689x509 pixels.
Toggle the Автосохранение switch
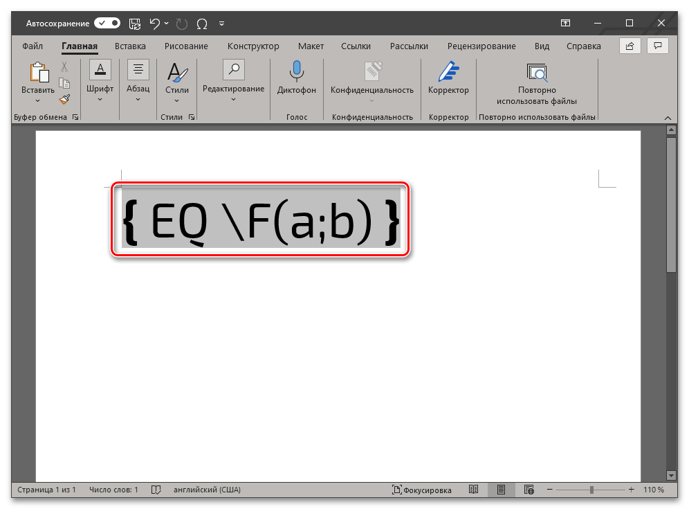click(x=107, y=24)
